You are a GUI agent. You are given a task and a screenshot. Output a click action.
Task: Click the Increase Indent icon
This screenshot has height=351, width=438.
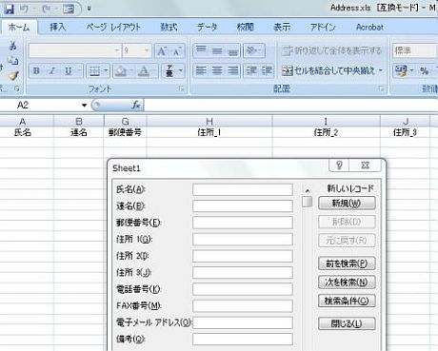[267, 70]
